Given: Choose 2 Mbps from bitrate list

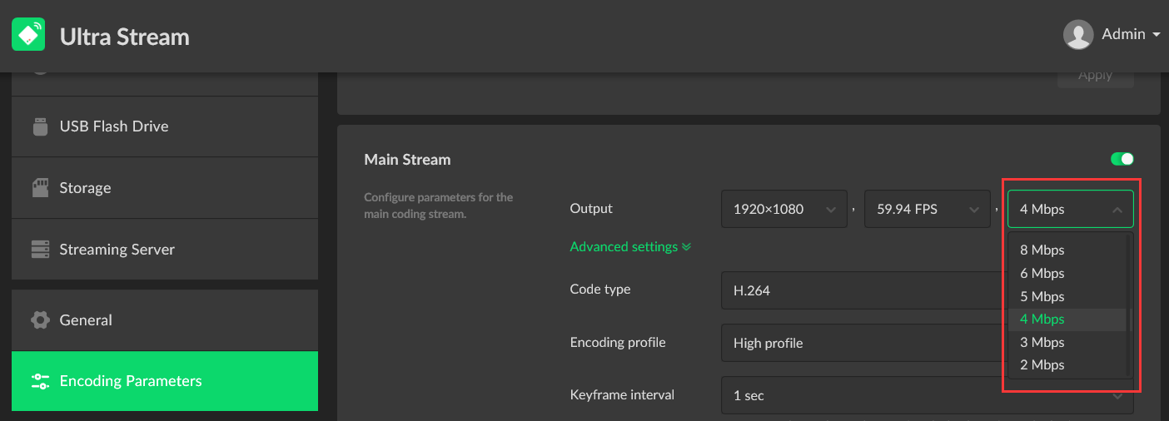Looking at the screenshot, I should [1067, 364].
